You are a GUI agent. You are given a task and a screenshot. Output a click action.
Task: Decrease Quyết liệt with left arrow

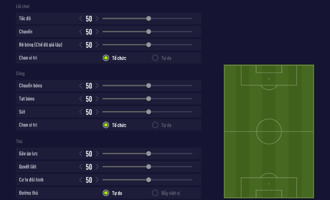[x=81, y=167]
